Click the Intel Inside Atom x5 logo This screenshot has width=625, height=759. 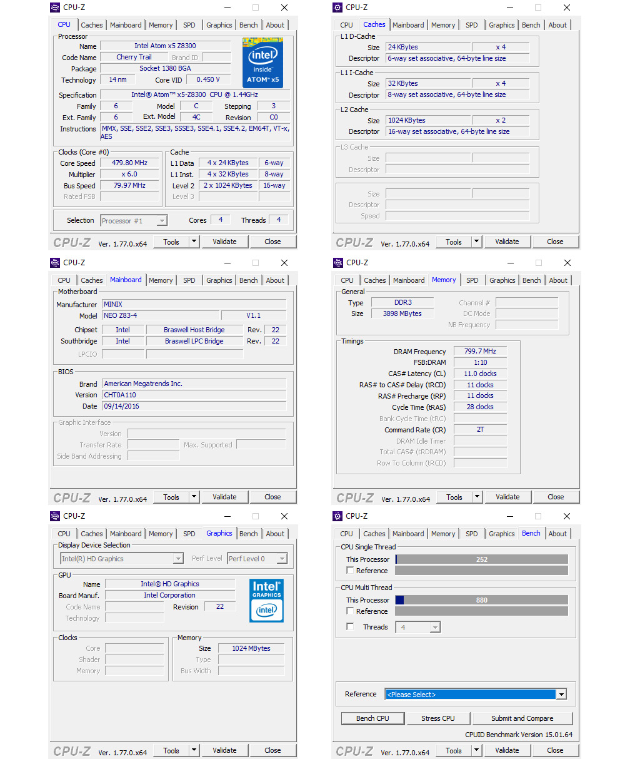262,63
